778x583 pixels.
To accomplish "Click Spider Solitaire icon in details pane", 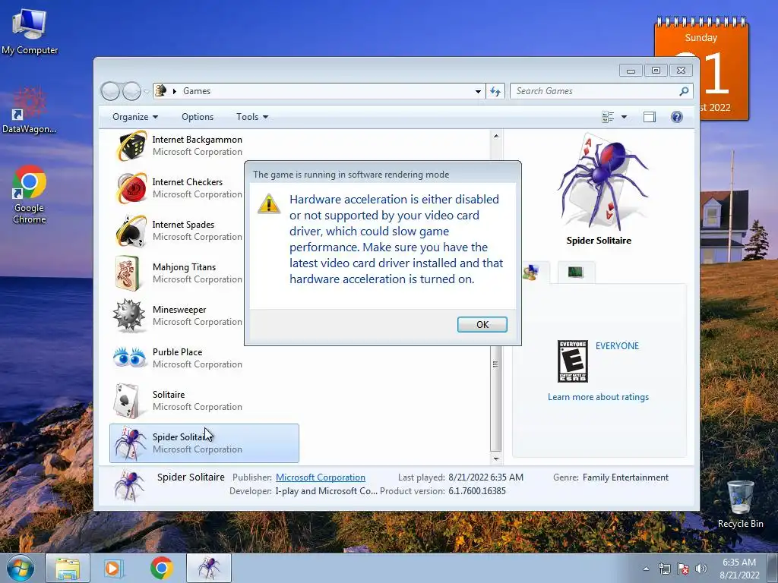I will (x=129, y=484).
